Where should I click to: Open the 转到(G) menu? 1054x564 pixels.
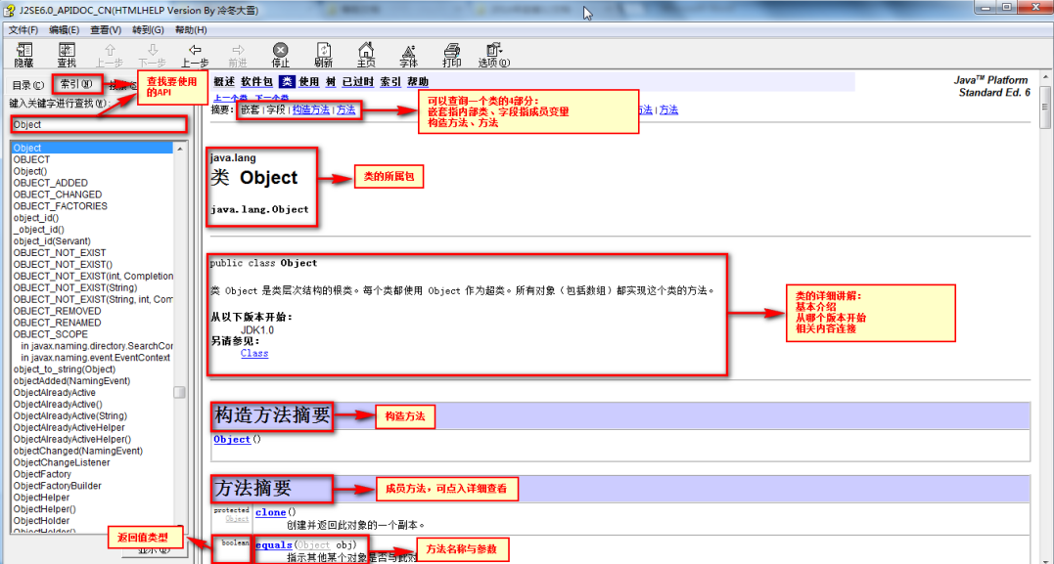coord(148,30)
